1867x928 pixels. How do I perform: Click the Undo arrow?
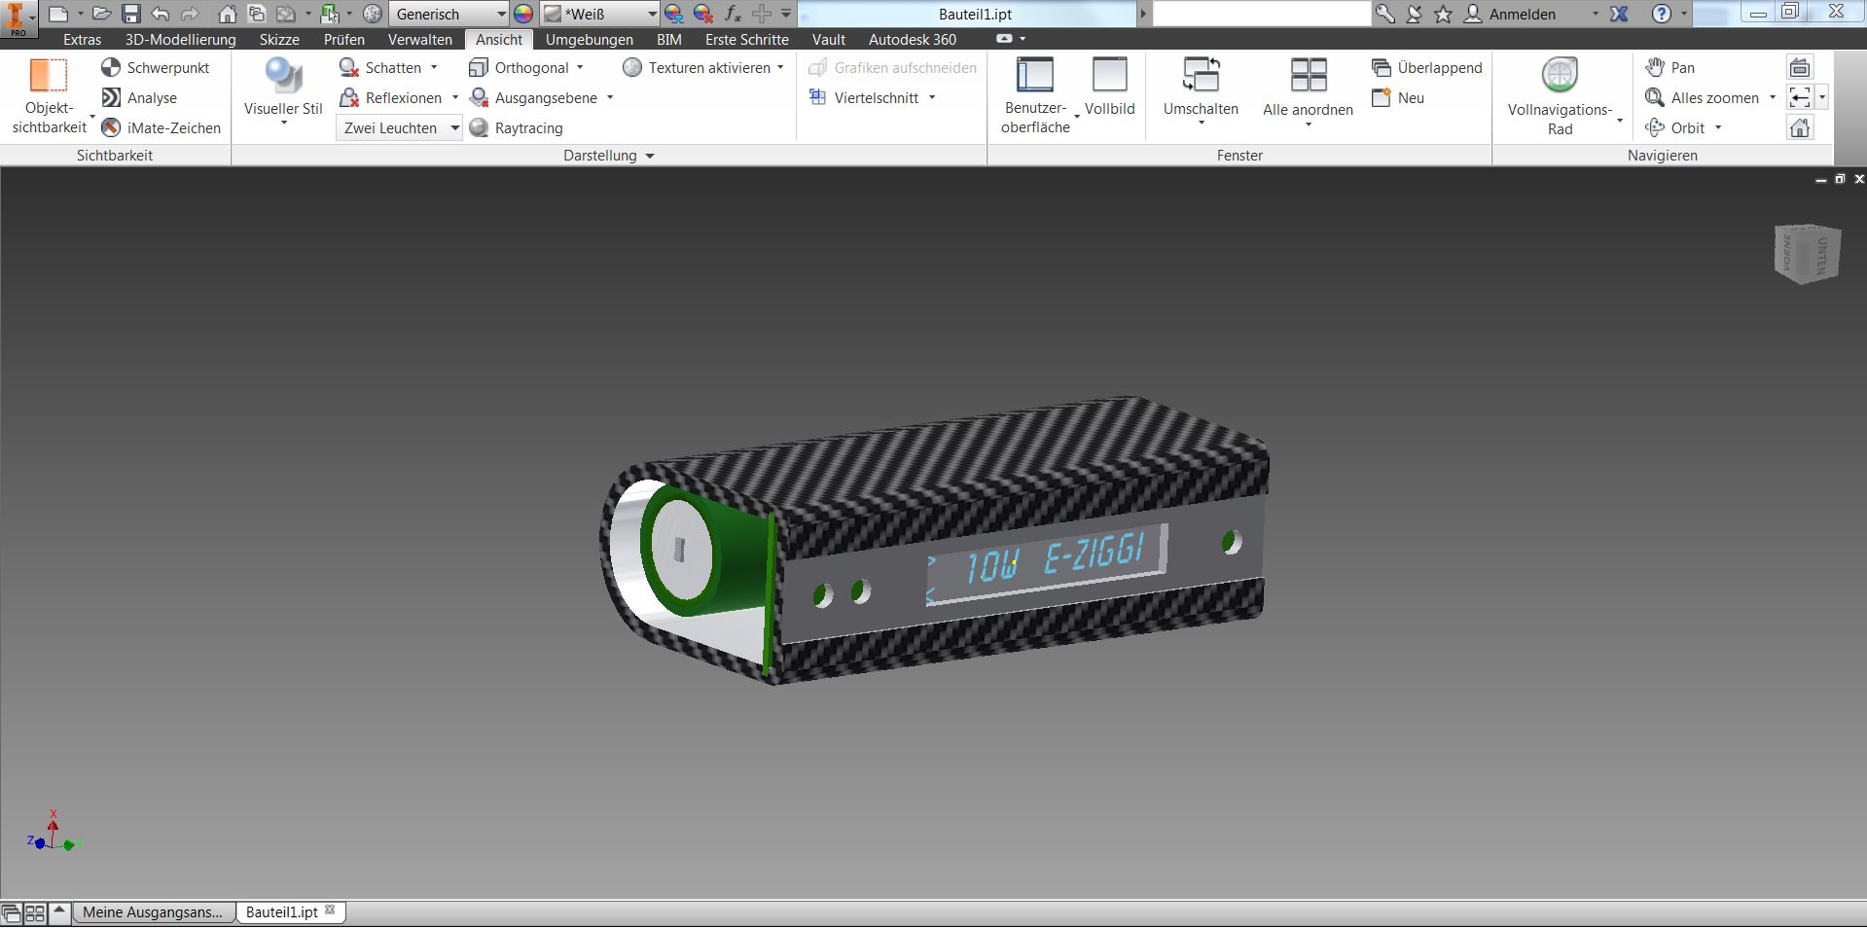161,14
